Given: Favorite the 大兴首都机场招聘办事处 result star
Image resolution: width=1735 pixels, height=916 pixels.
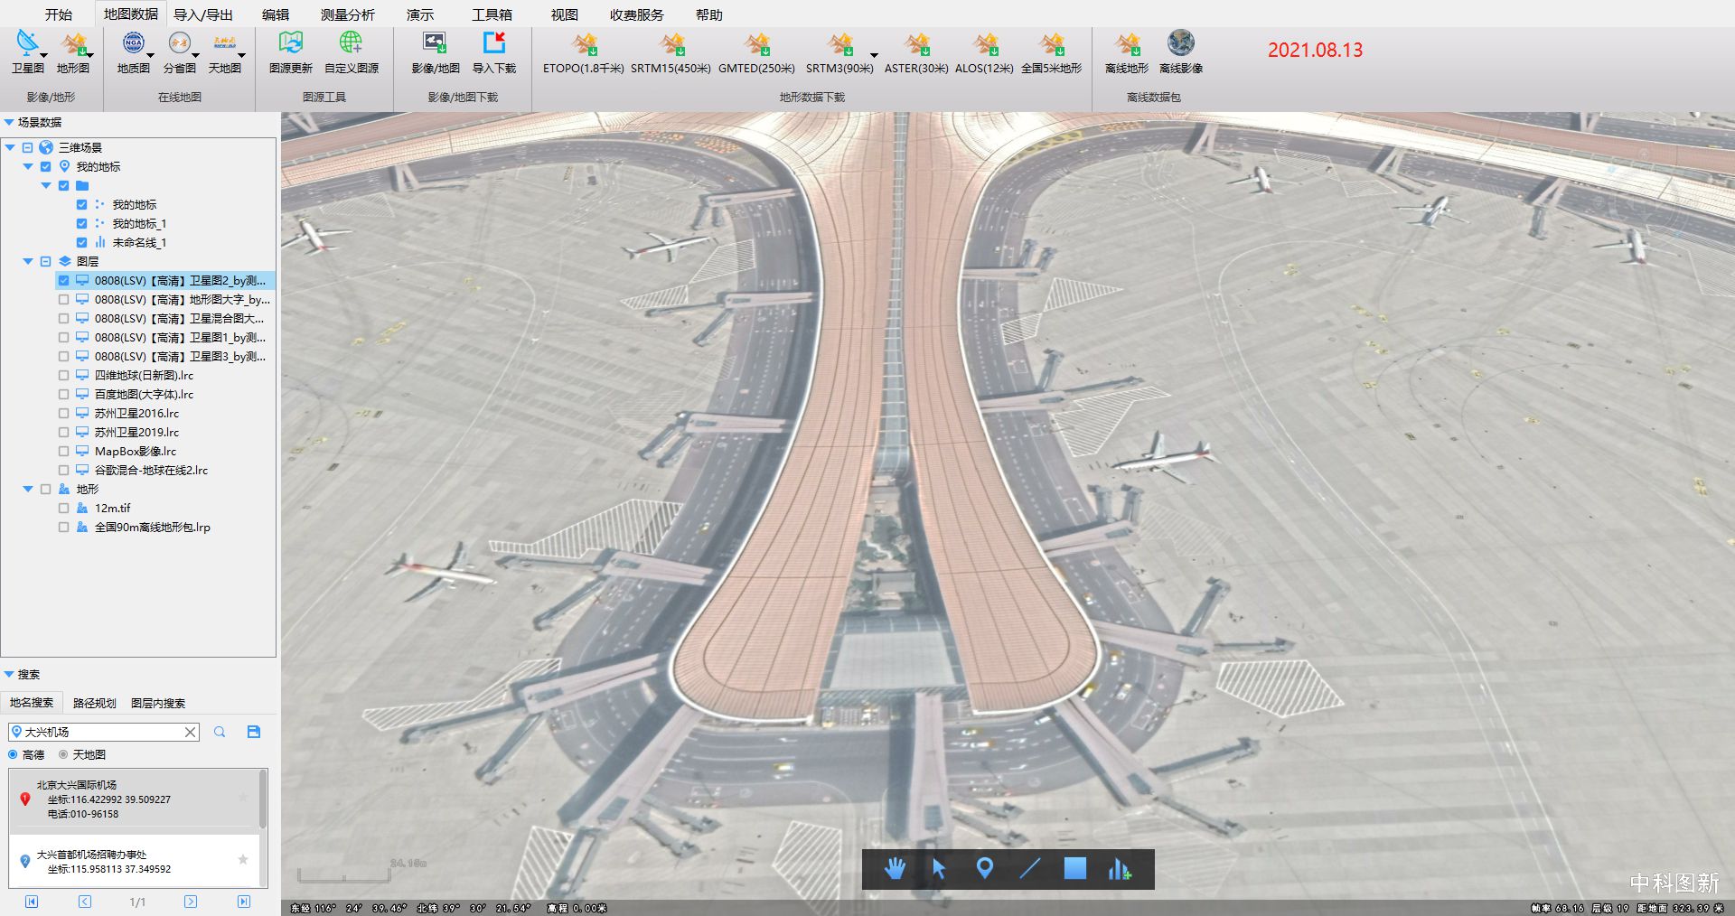Looking at the screenshot, I should pyautogui.click(x=243, y=860).
